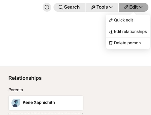
Task: Click the Search button label
Action: point(72,7)
